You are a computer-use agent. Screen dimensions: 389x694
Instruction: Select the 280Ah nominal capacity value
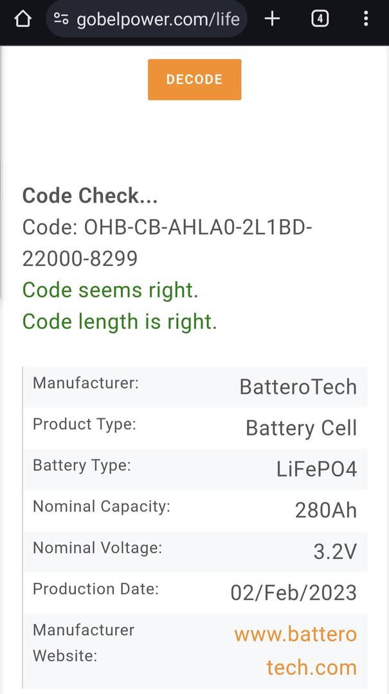[x=326, y=510]
